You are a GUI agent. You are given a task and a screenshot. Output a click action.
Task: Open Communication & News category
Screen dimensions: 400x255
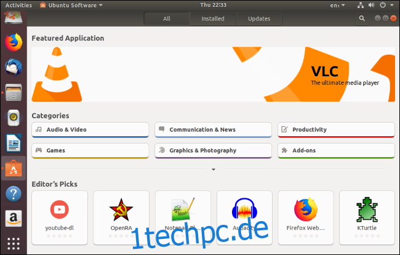coord(214,130)
